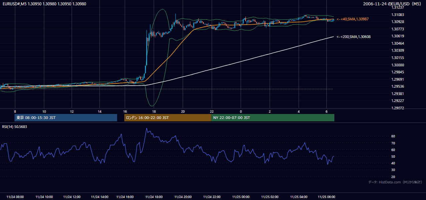
Task: Click price axis value 1.29536
Action: [x=398, y=86]
